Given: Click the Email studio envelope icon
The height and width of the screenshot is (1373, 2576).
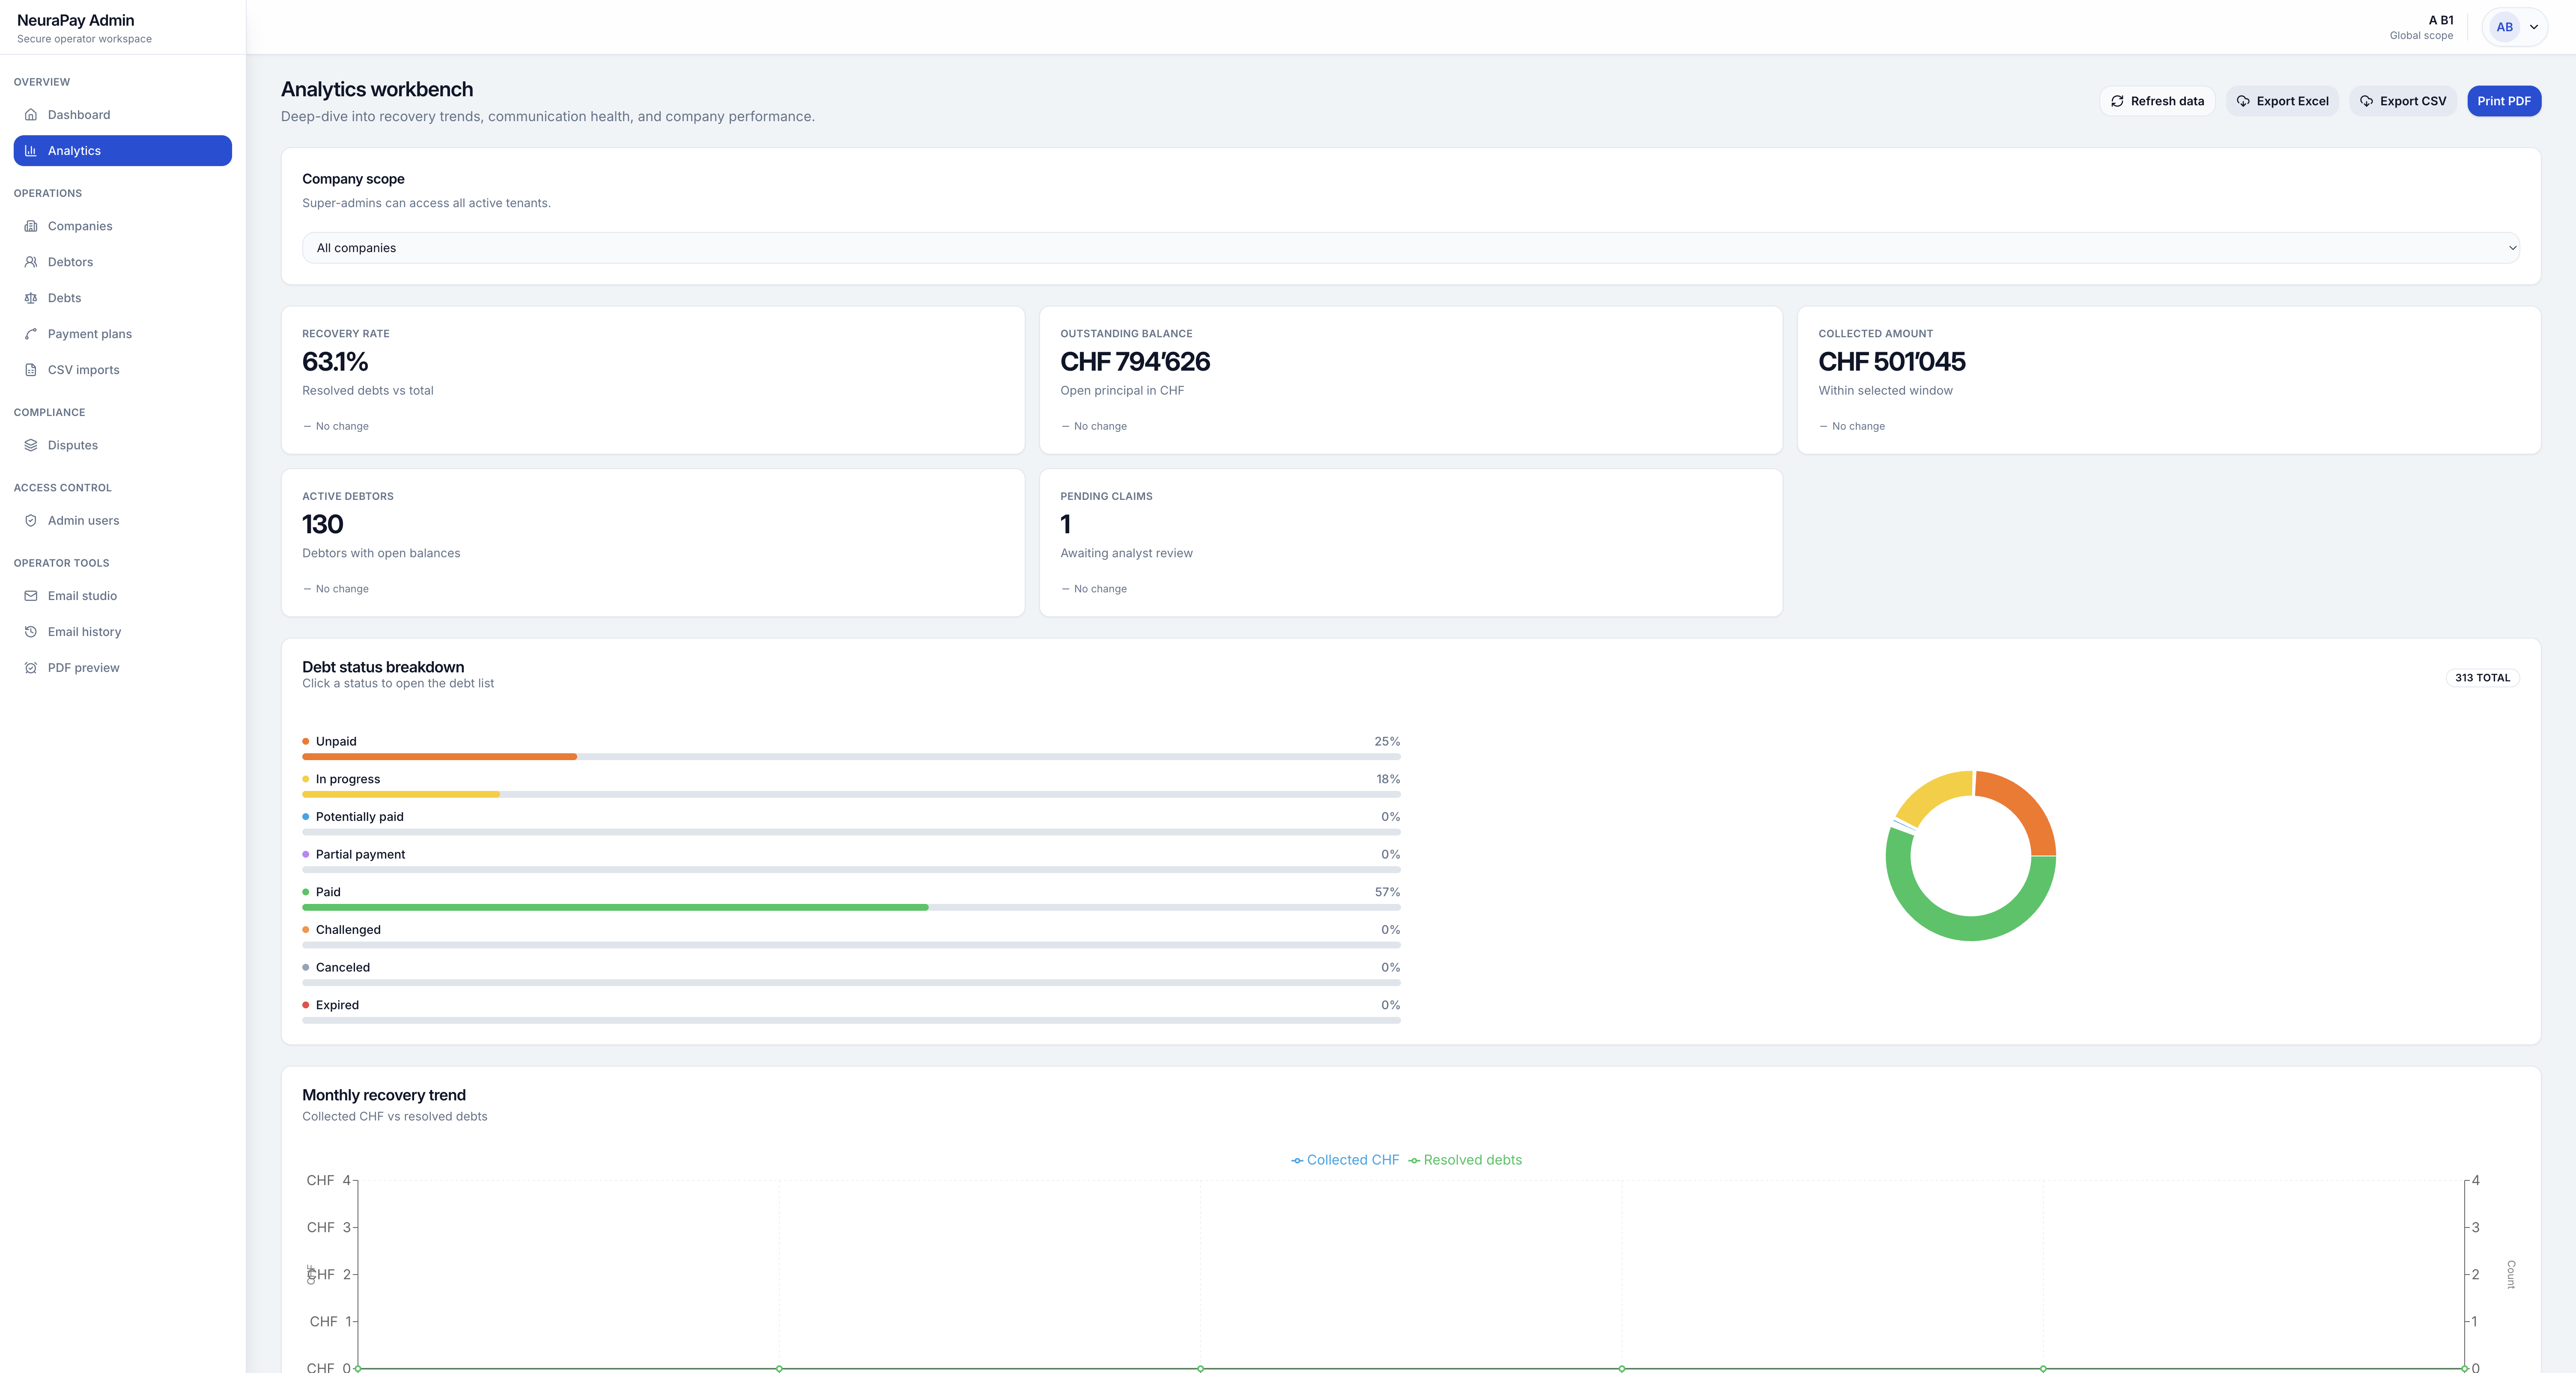Looking at the screenshot, I should tap(31, 596).
